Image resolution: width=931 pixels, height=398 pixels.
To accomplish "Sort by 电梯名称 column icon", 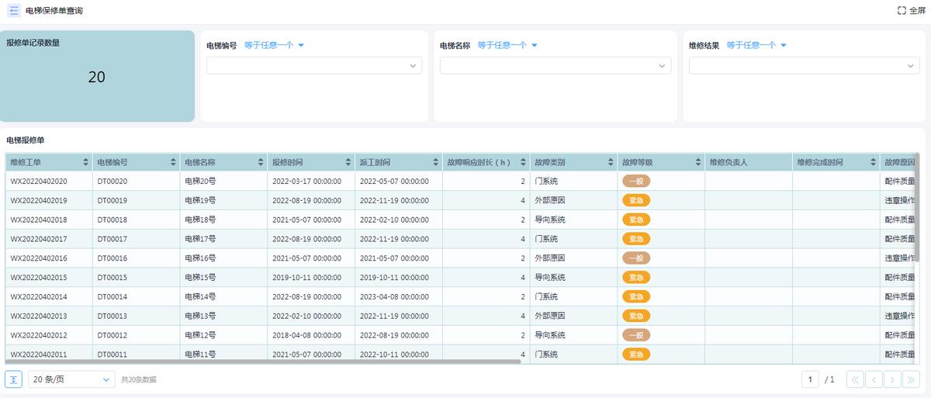I will (260, 162).
